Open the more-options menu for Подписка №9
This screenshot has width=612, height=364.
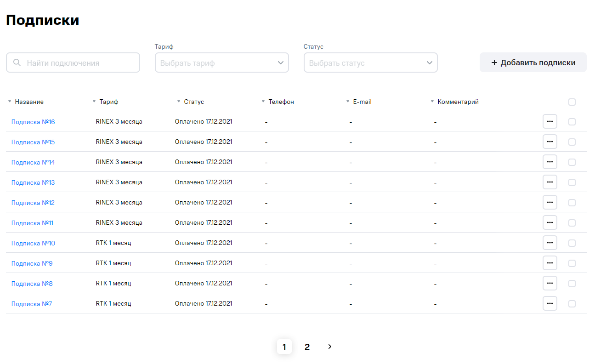point(550,263)
